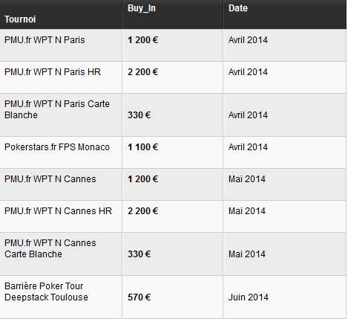Click Mai 2014 date in Cannes HR row

(247, 211)
